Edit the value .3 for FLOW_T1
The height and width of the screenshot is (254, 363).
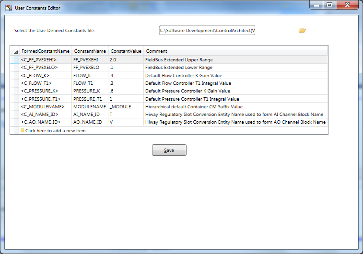click(126, 83)
